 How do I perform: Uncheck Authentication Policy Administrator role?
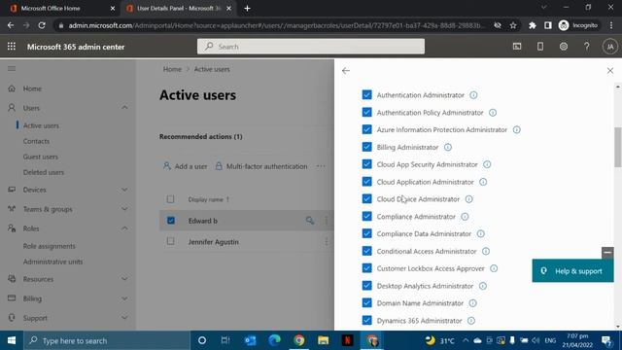click(x=367, y=113)
